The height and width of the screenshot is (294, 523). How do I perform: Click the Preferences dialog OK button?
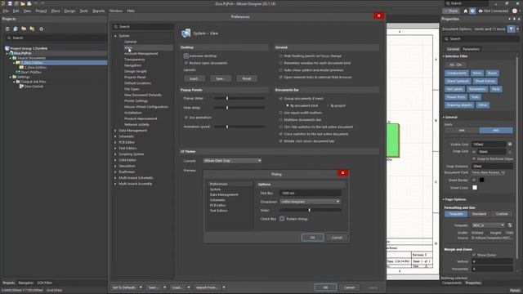coord(325,287)
